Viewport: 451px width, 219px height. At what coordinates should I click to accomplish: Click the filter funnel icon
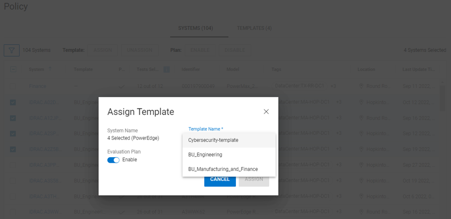point(12,50)
